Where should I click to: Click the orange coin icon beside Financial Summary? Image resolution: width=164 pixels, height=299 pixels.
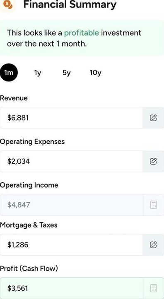[8, 5]
